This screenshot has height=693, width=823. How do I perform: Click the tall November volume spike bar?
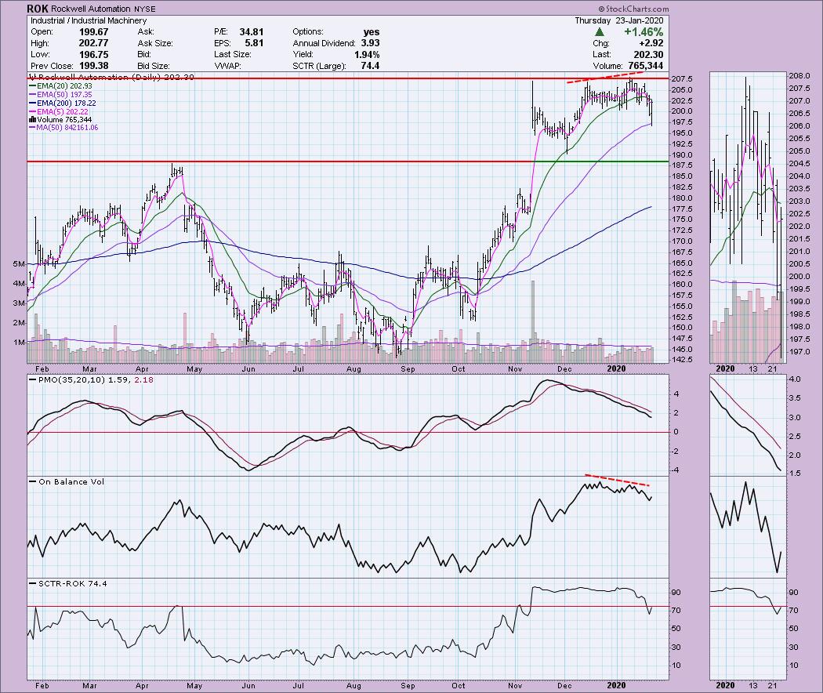click(533, 321)
